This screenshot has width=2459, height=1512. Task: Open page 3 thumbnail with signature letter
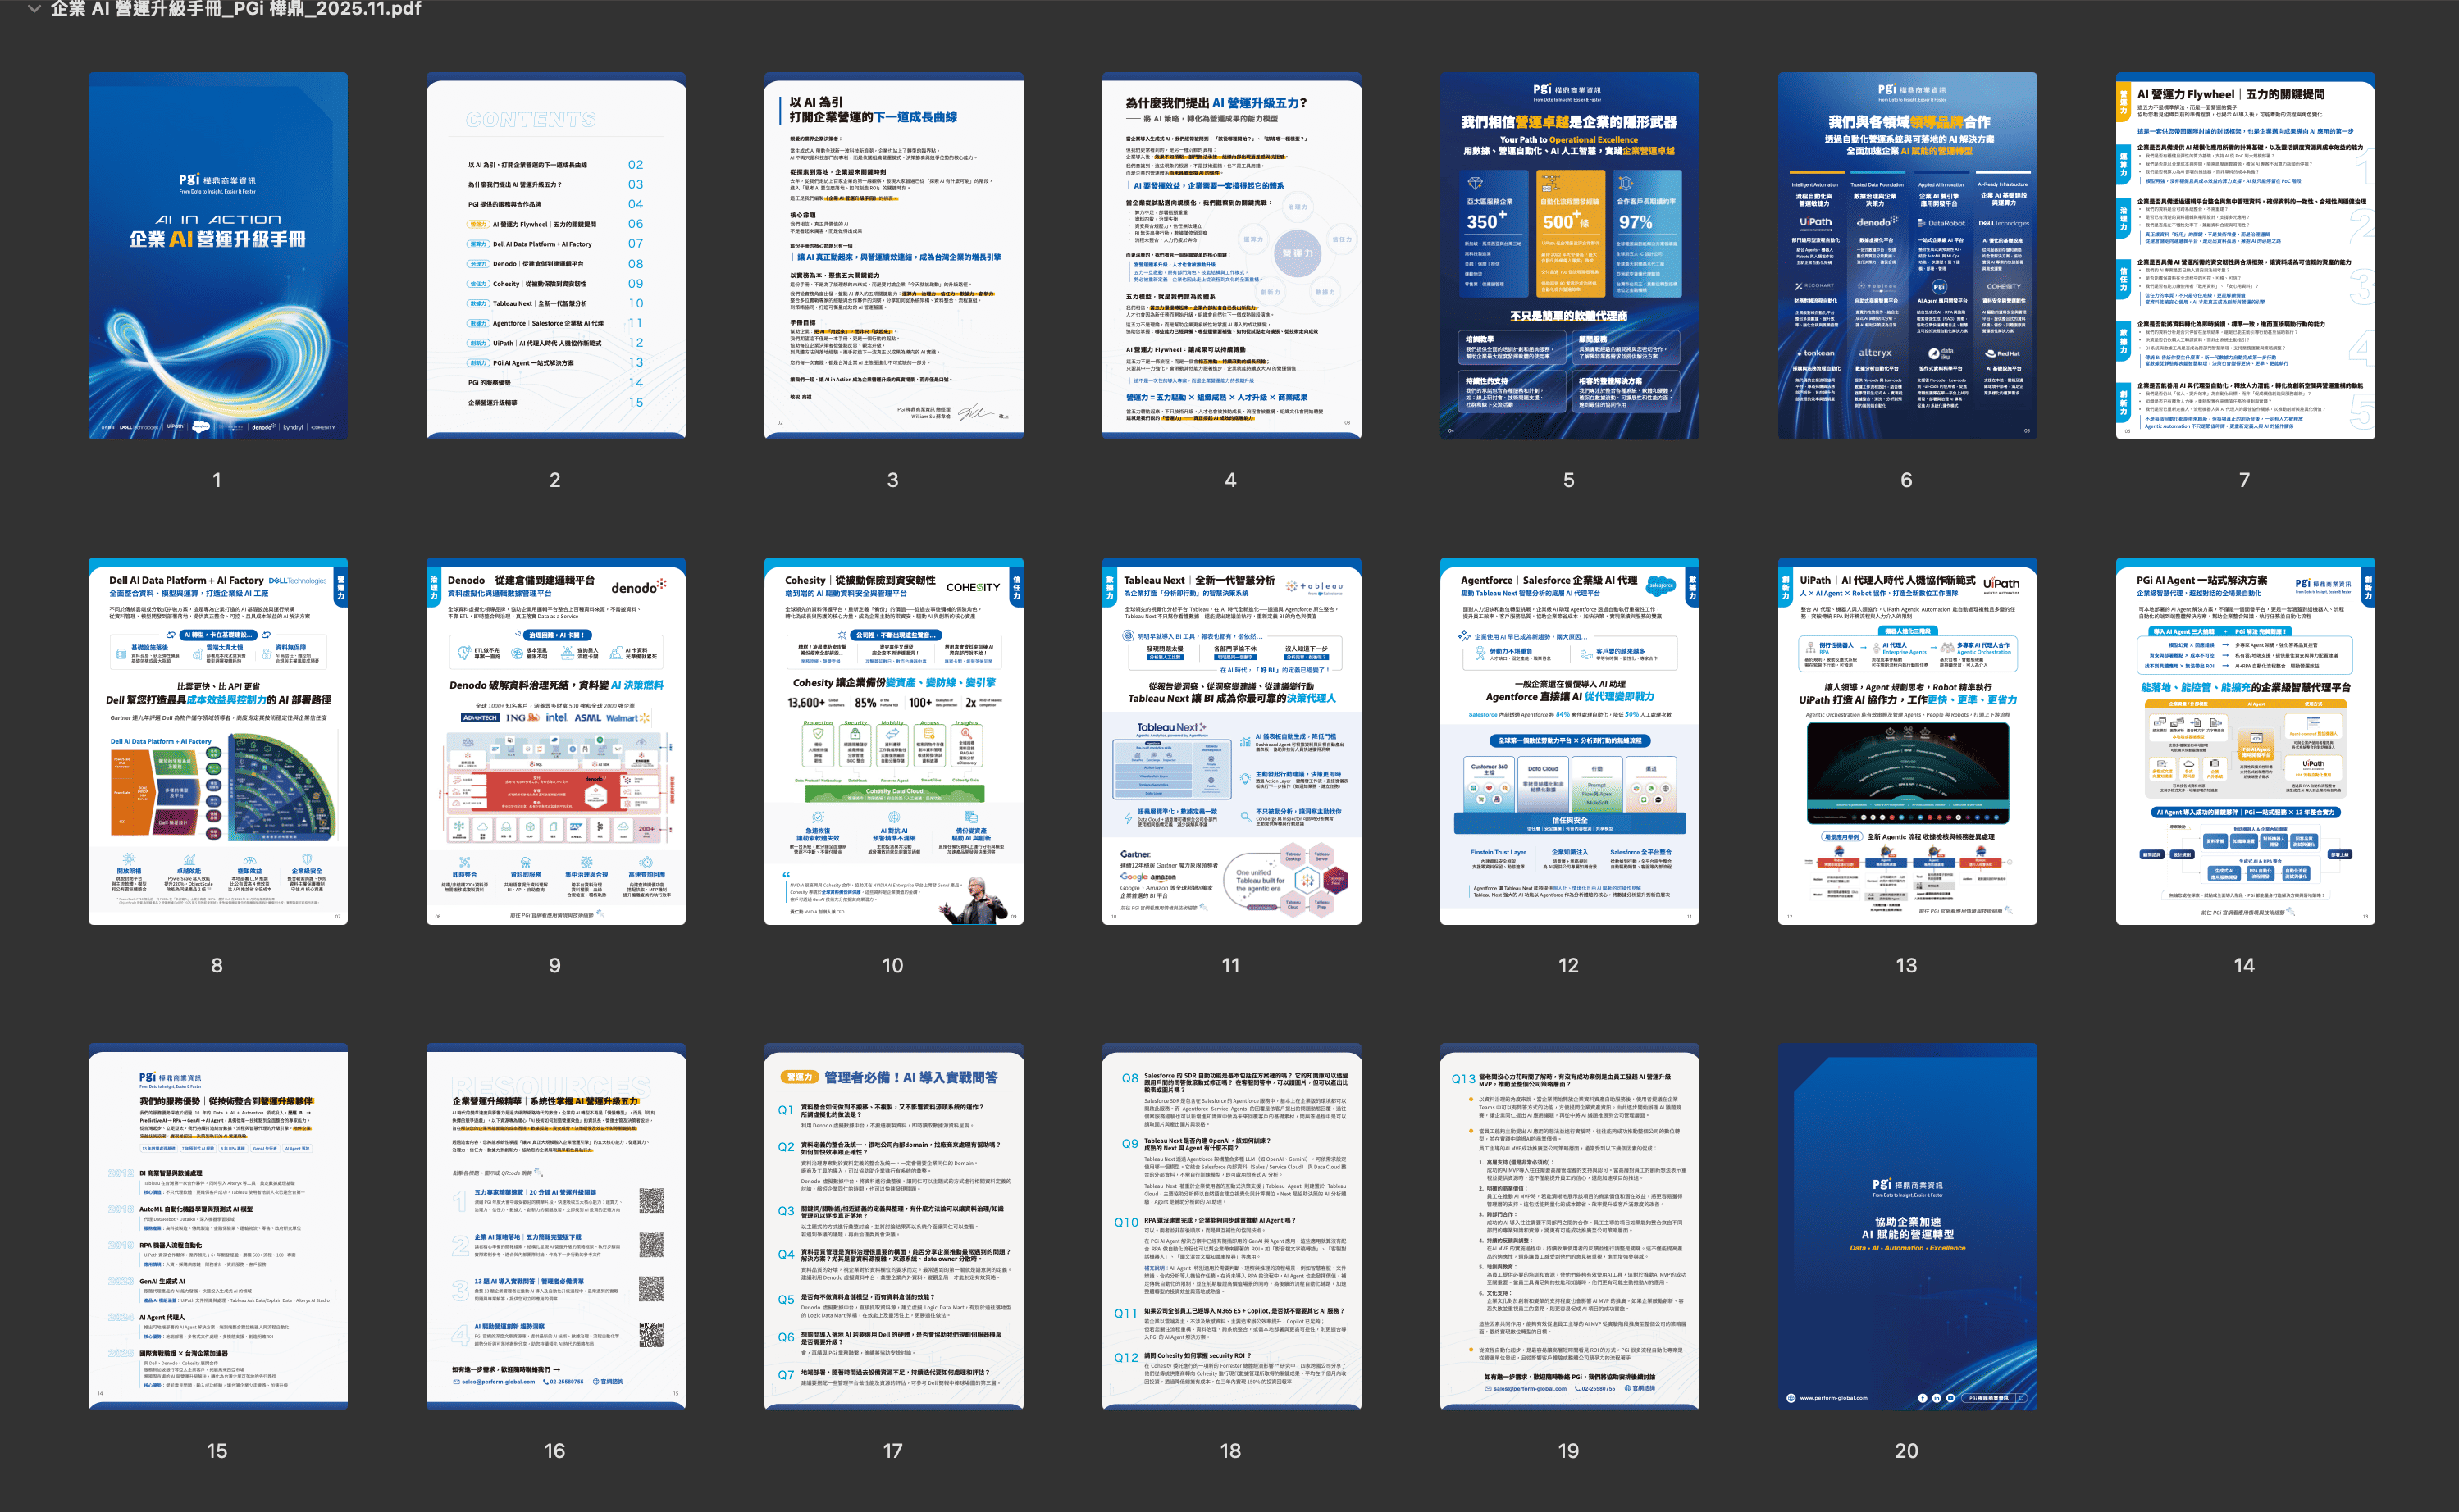click(893, 255)
